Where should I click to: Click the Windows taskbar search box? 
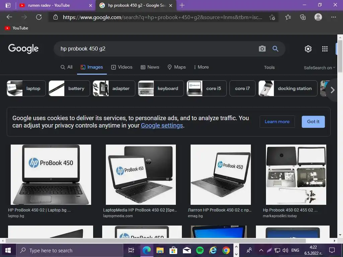(70, 250)
